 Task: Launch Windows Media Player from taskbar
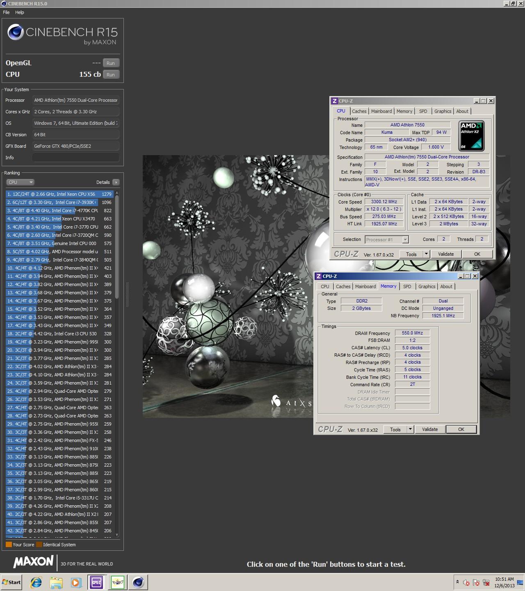[x=76, y=582]
